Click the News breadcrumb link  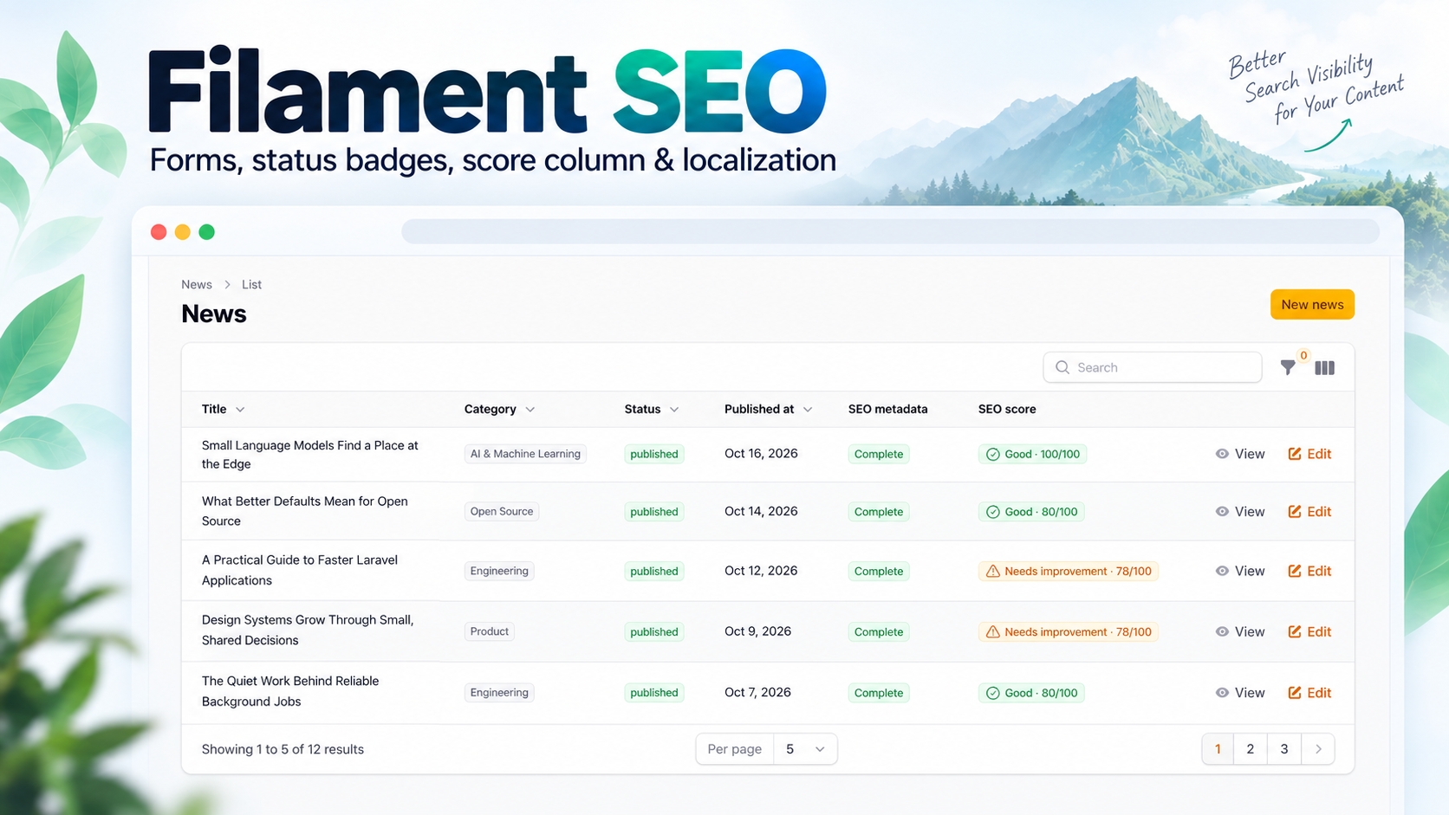tap(197, 284)
